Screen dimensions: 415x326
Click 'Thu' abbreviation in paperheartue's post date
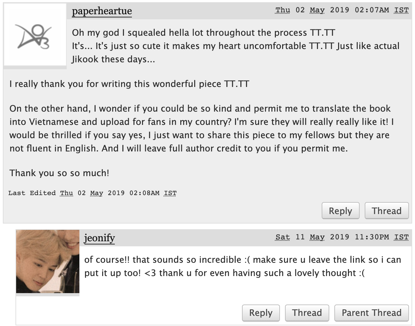click(282, 10)
